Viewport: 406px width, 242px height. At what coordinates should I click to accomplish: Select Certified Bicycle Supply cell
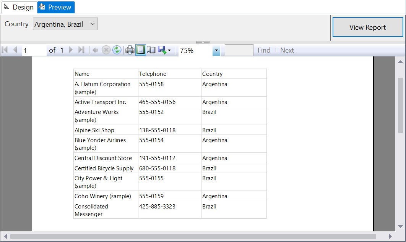[x=106, y=168]
